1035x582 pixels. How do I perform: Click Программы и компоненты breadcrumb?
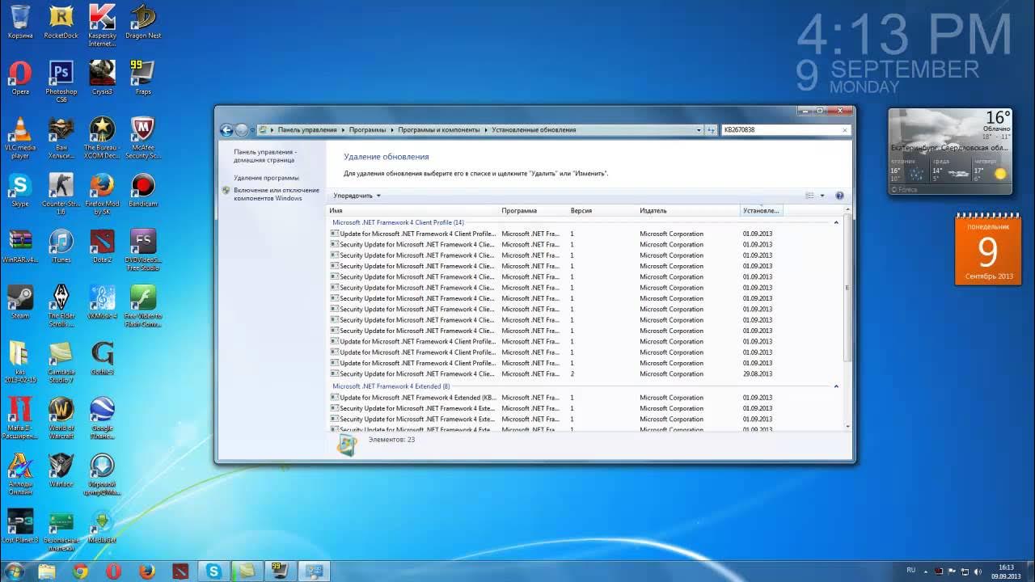tap(438, 129)
